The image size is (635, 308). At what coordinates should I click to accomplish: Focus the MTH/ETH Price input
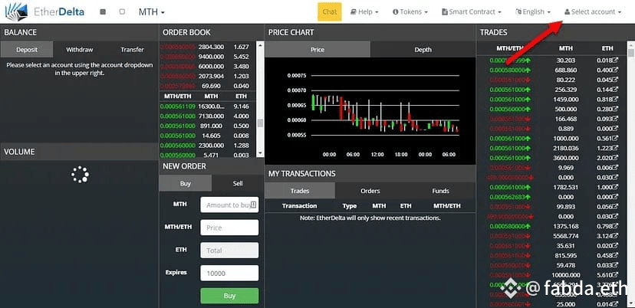point(229,228)
